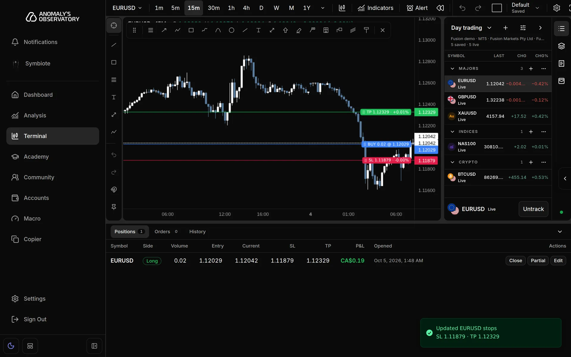The width and height of the screenshot is (571, 357).
Task: Edit the EURUSD position
Action: (x=558, y=261)
